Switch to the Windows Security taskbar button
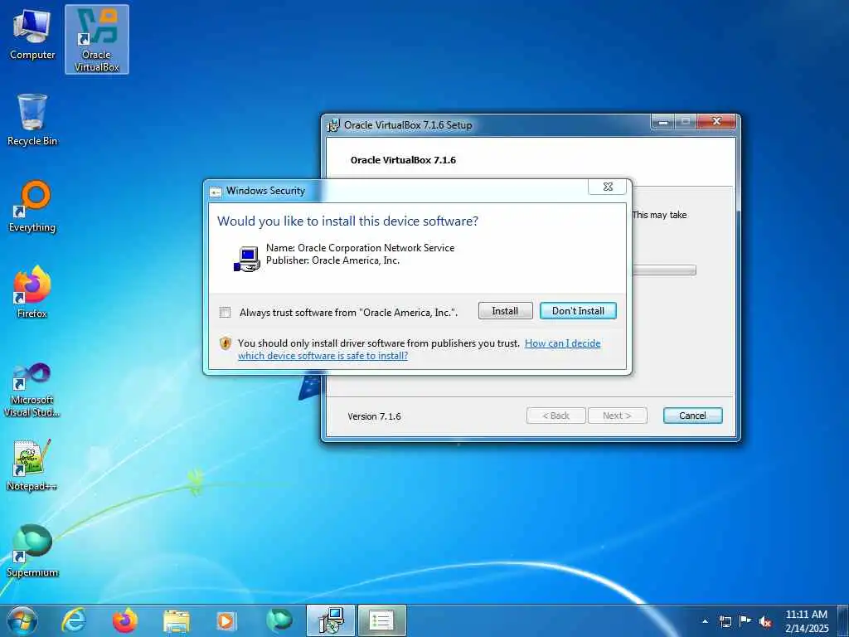Image resolution: width=849 pixels, height=637 pixels. (x=381, y=620)
